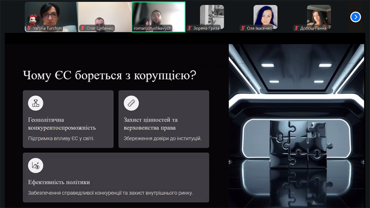
Task: Click muted mic icon beside Зоряна Гриза
Action: click(x=189, y=28)
